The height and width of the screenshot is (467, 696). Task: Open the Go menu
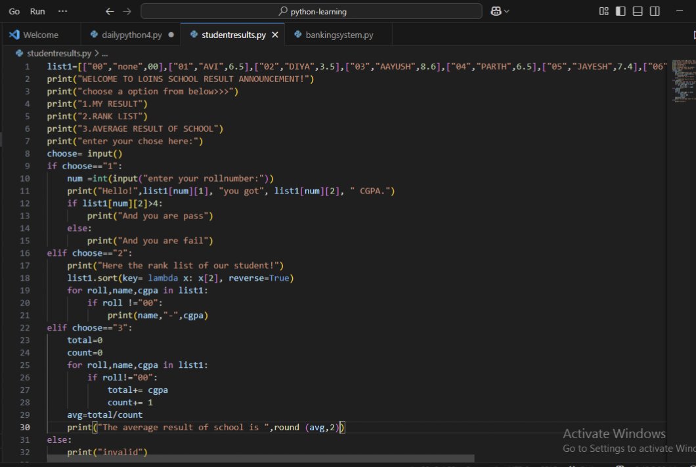(x=14, y=12)
